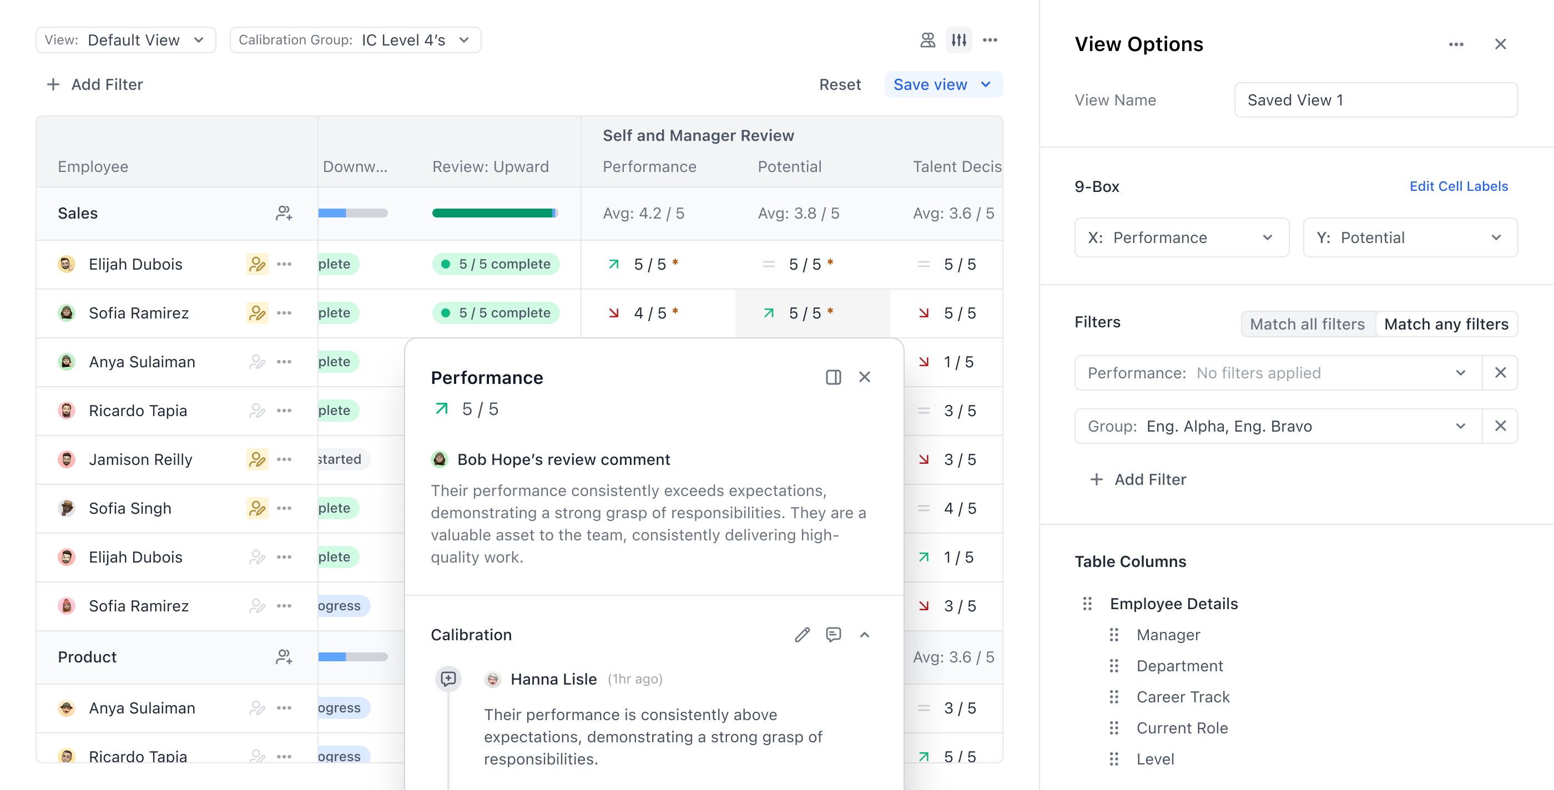Click Edit Cell Labels link
Viewport: 1554px width, 790px height.
1458,186
